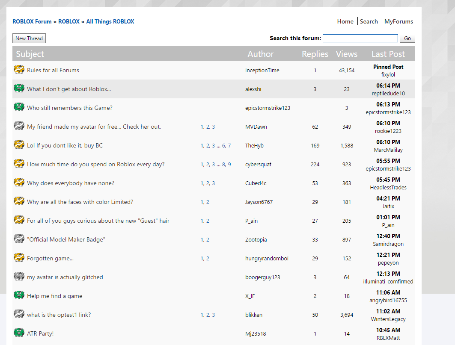View author Zootopia's profile

coord(256,240)
